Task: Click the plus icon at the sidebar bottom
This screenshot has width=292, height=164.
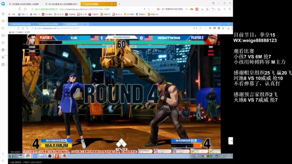Action: coord(3,153)
